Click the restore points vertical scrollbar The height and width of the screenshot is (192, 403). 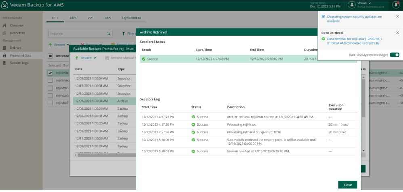[363, 98]
